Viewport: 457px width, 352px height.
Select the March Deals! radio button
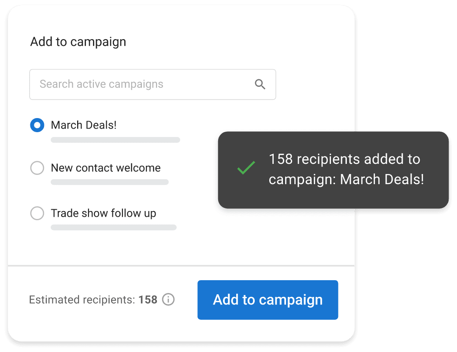click(37, 125)
